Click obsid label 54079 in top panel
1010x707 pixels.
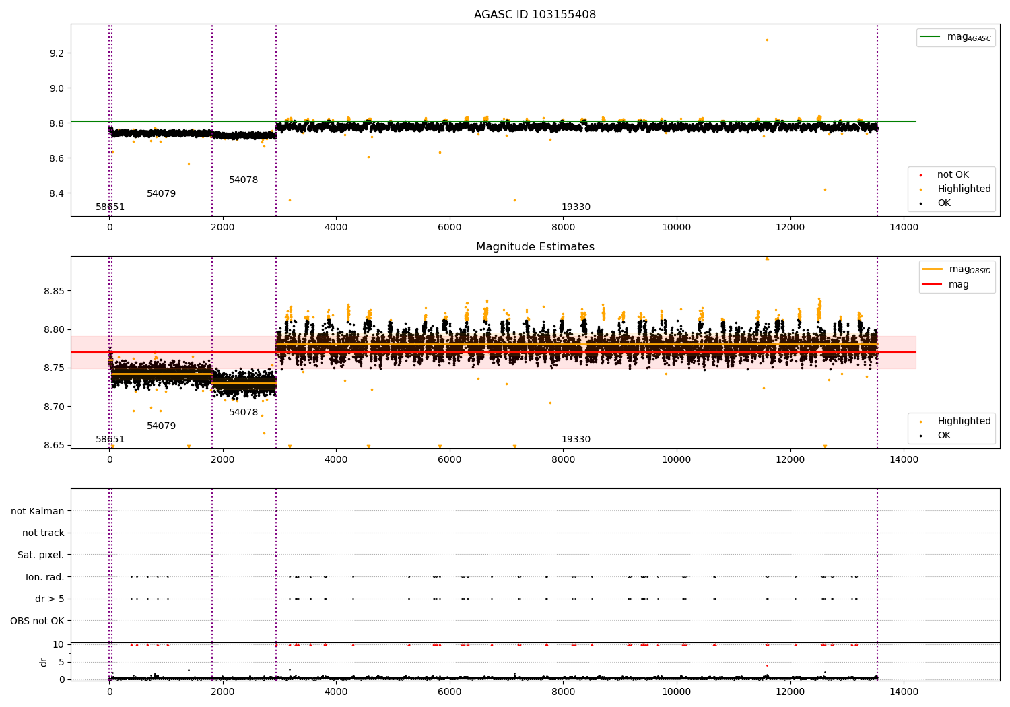tap(161, 194)
